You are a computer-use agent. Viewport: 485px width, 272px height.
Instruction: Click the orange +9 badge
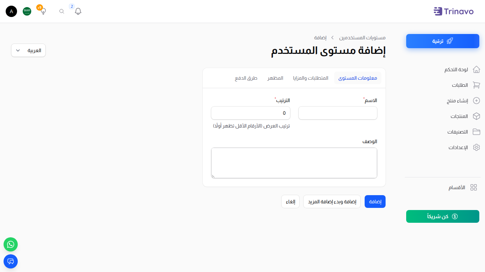pos(39,7)
